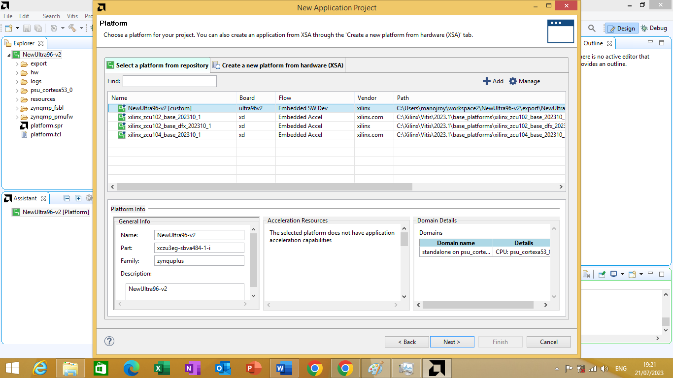This screenshot has width=673, height=378.
Task: Select the xilinx_zcu102_base_dfx_202310_1 platform row
Action: [x=336, y=126]
